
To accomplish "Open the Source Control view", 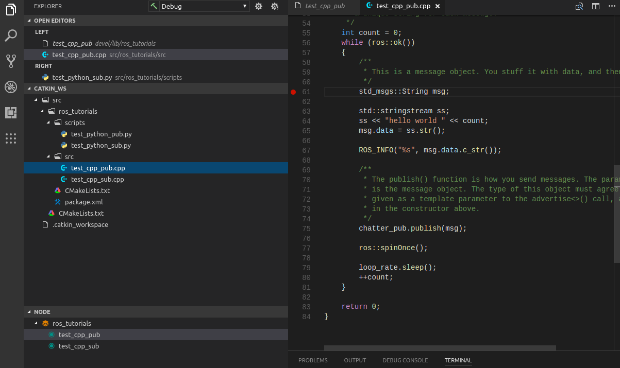I will tap(11, 61).
